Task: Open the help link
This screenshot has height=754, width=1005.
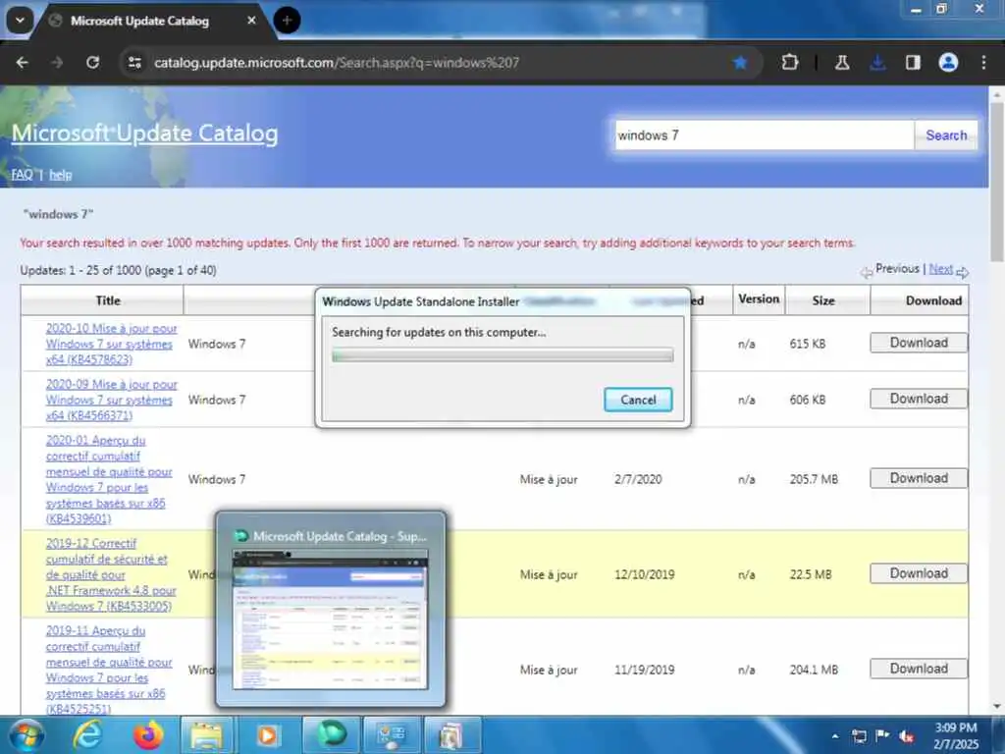Action: pos(60,175)
